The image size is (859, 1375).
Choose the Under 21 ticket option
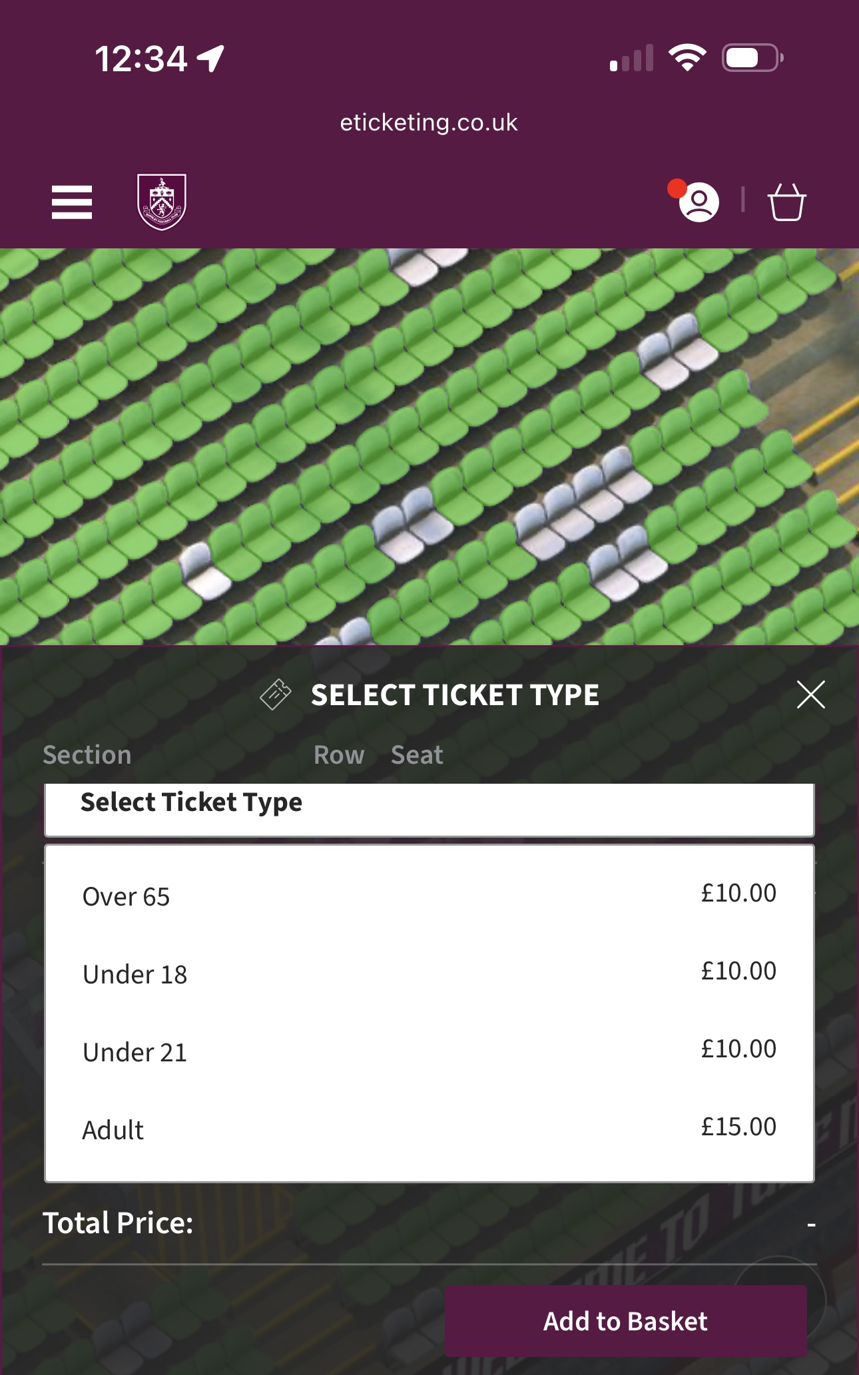pyautogui.click(x=429, y=1051)
